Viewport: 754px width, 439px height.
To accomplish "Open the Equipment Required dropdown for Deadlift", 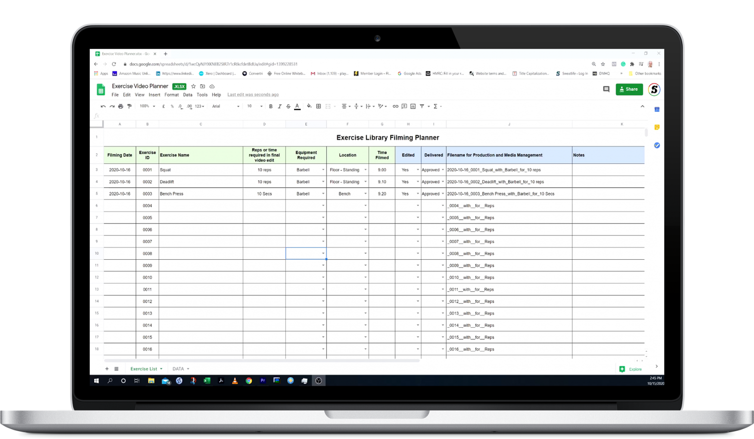I will [x=323, y=182].
